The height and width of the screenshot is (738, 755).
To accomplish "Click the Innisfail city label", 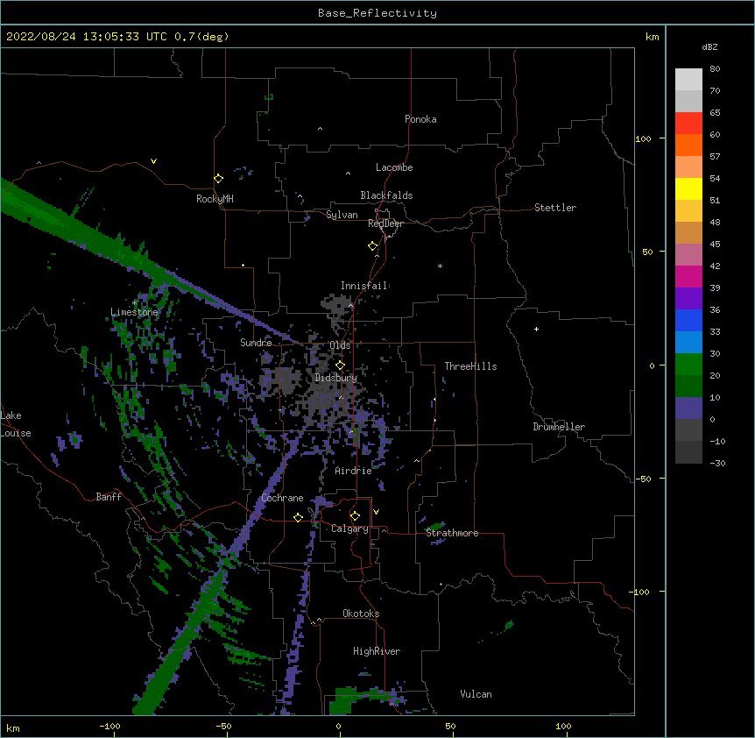I will point(364,286).
